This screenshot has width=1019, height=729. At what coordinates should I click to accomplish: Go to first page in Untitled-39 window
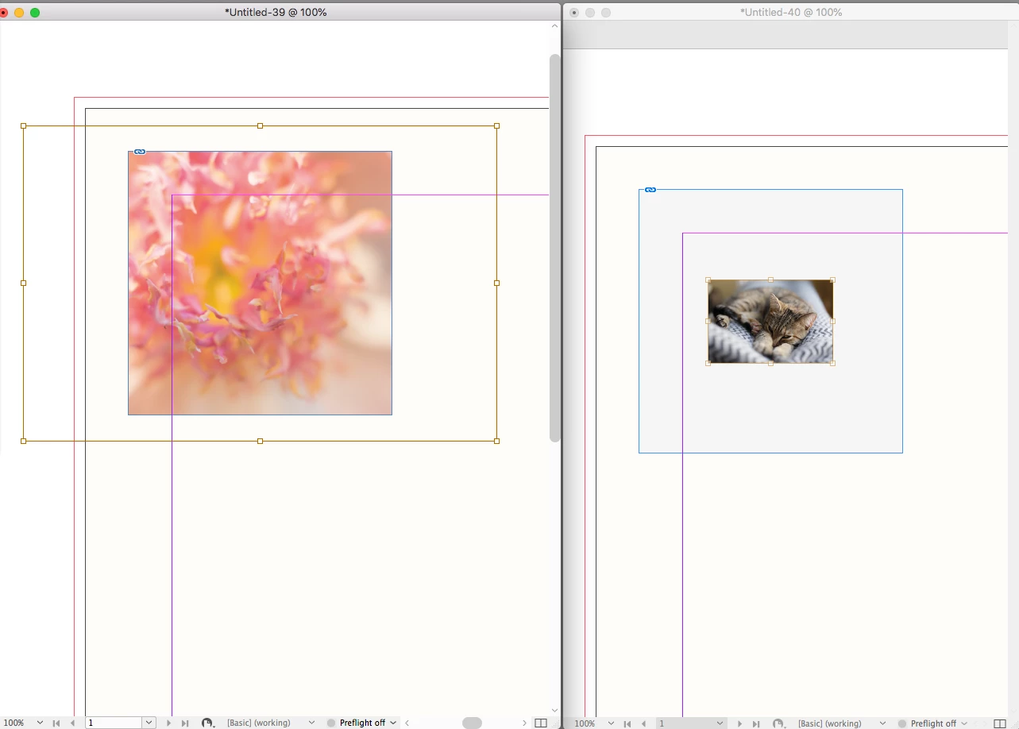click(56, 723)
